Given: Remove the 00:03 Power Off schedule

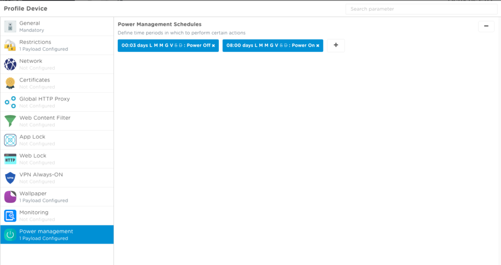Looking at the screenshot, I should point(213,45).
